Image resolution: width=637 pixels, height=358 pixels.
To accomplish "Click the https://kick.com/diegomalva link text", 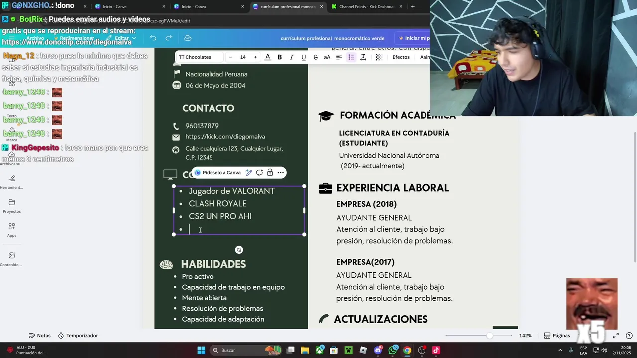I will (x=225, y=137).
